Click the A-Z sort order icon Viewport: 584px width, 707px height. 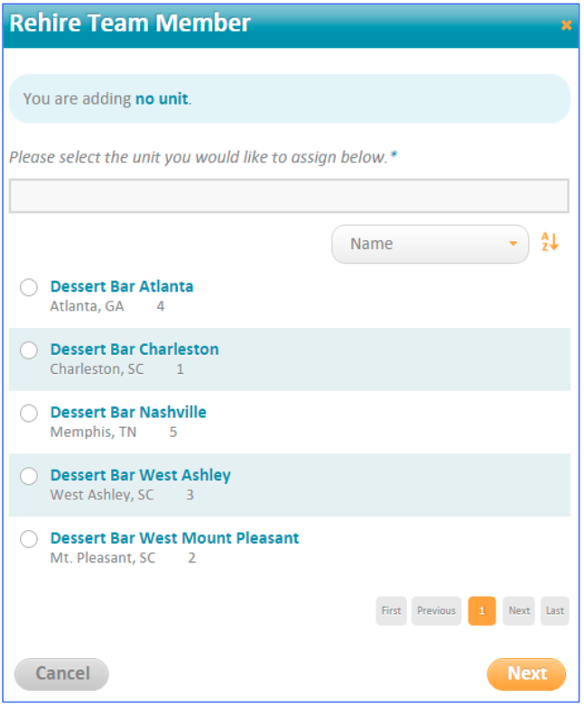(550, 243)
